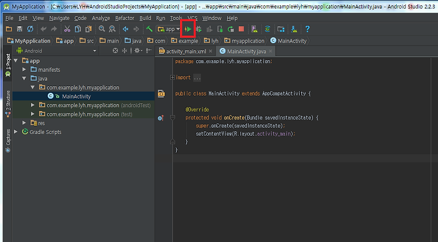Open the Code menu
This screenshot has width=438, height=242.
click(x=80, y=18)
